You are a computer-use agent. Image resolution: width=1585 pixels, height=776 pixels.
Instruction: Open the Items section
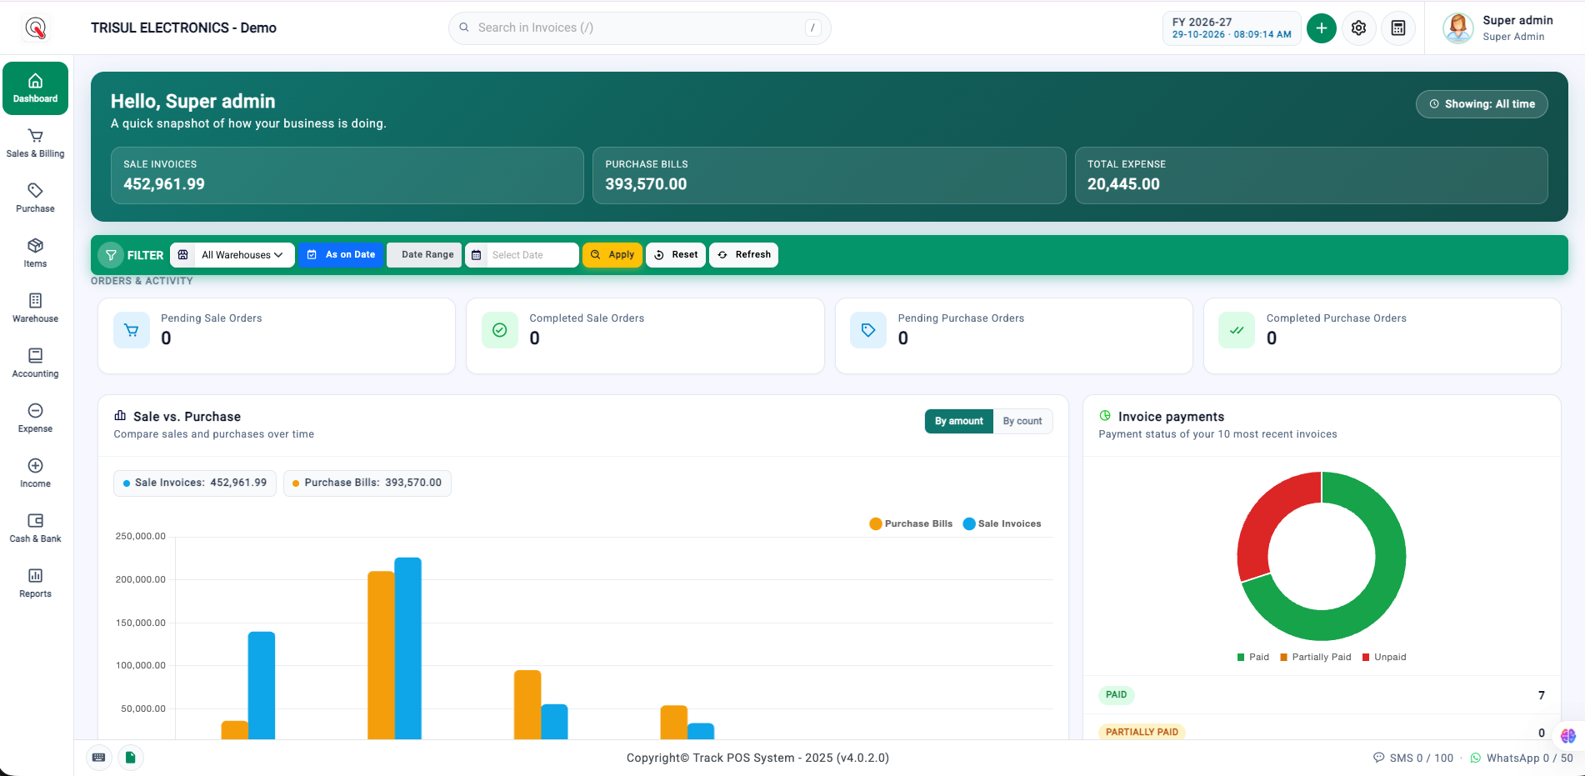(x=35, y=253)
